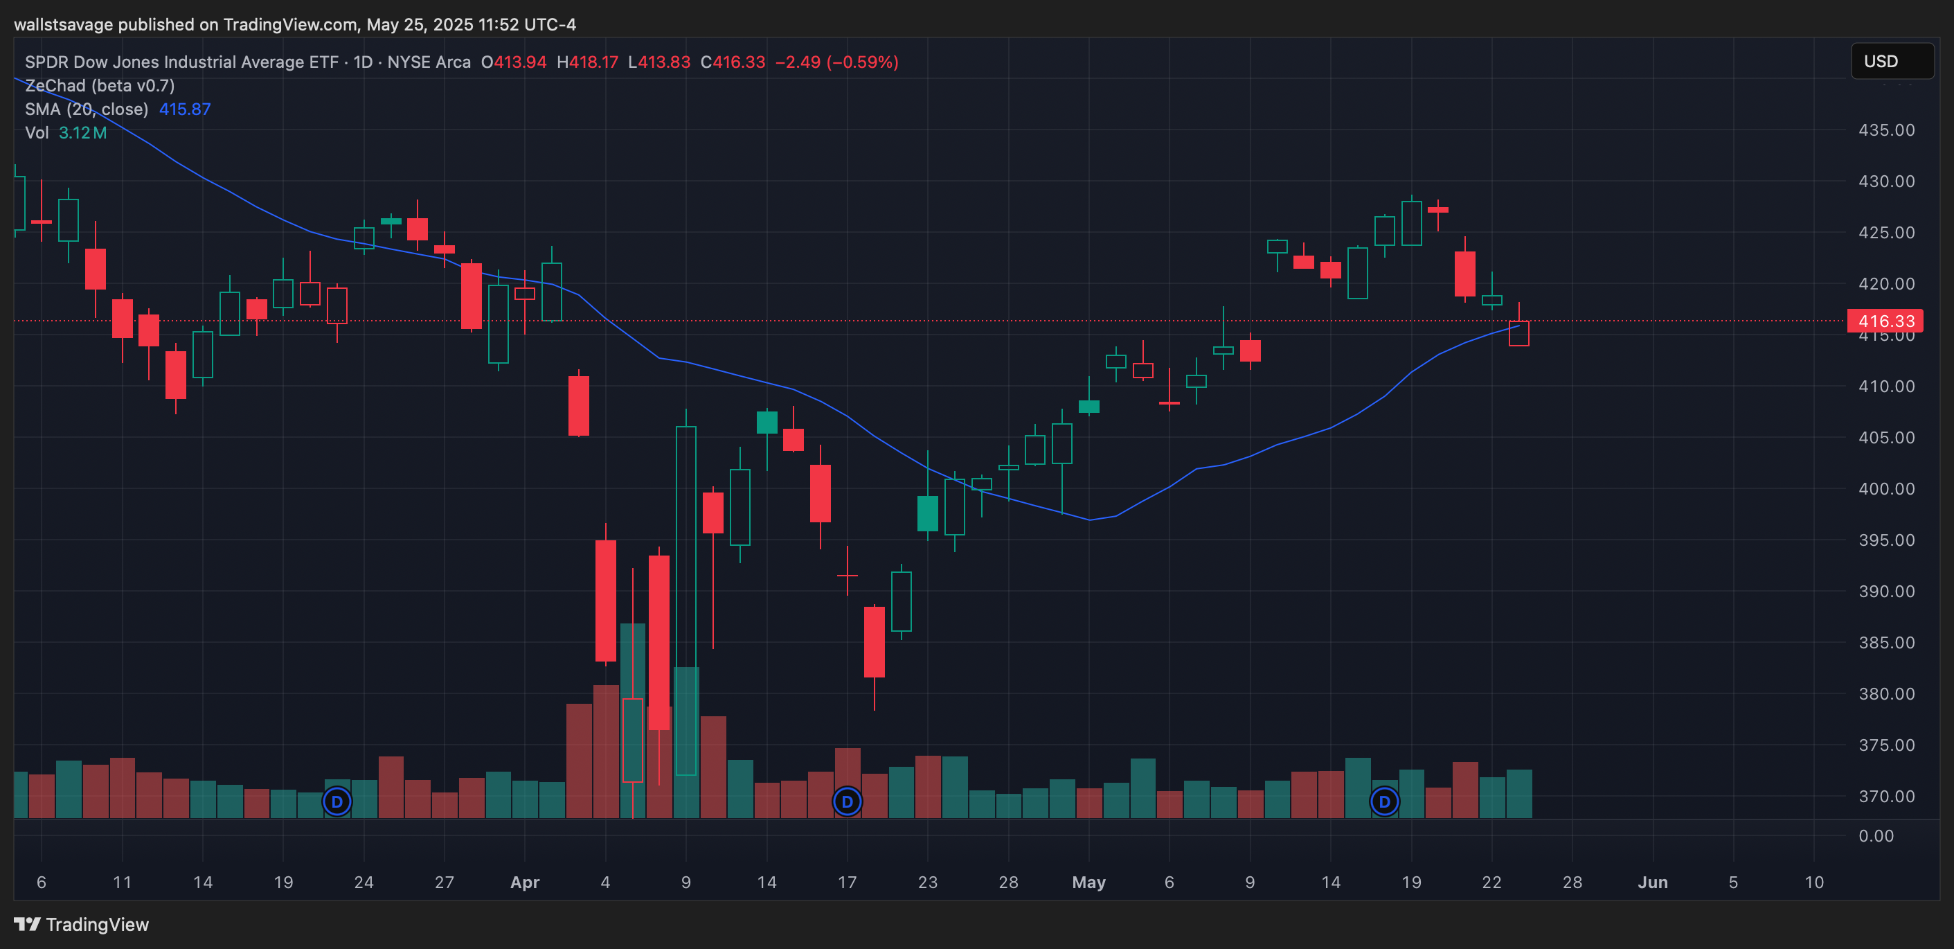
Task: Click the dividend D marker at April 17
Action: (x=848, y=801)
